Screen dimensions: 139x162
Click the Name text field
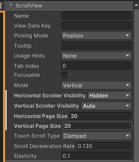96,16
